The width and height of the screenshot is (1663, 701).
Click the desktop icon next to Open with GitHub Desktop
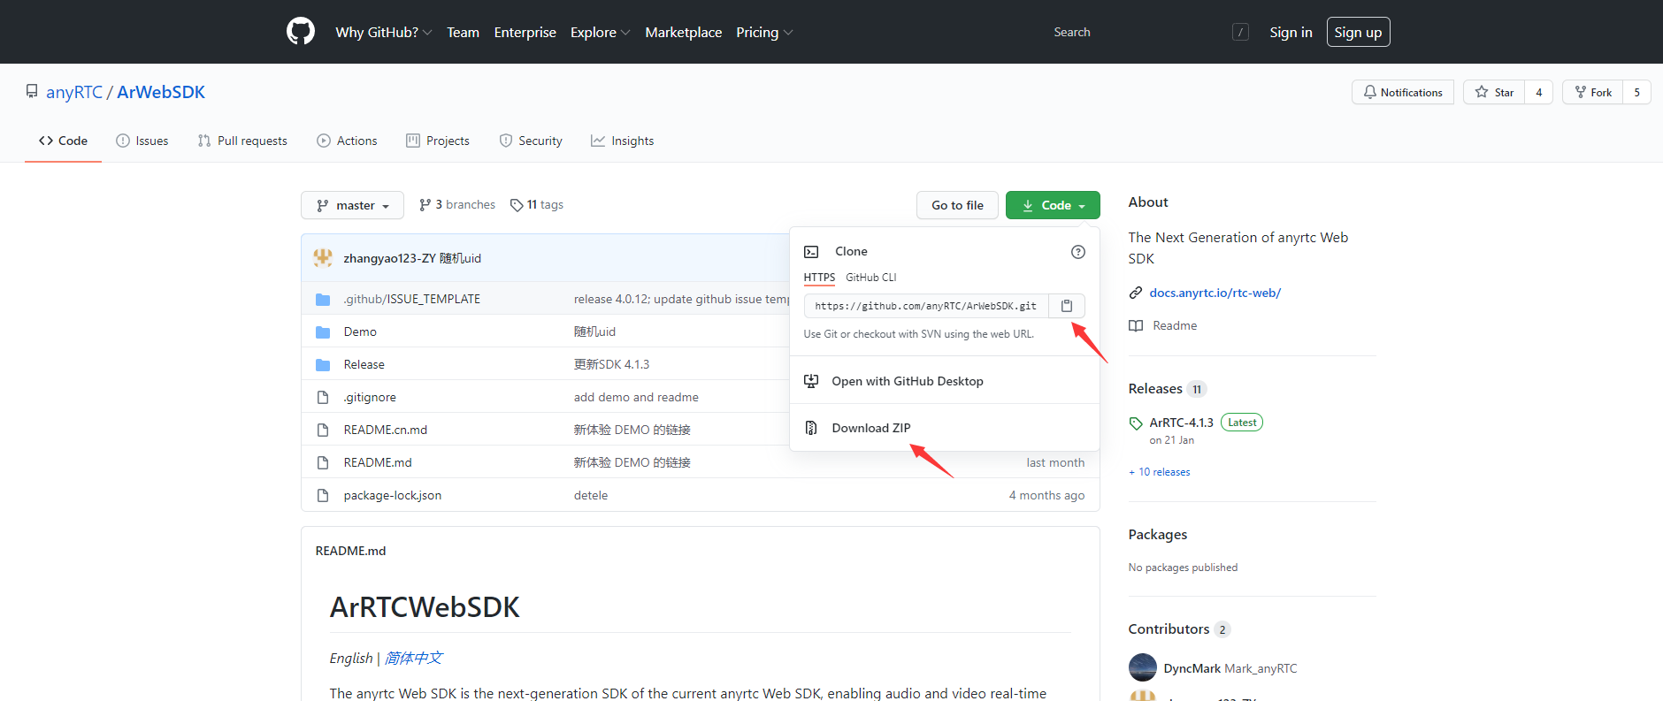tap(811, 381)
